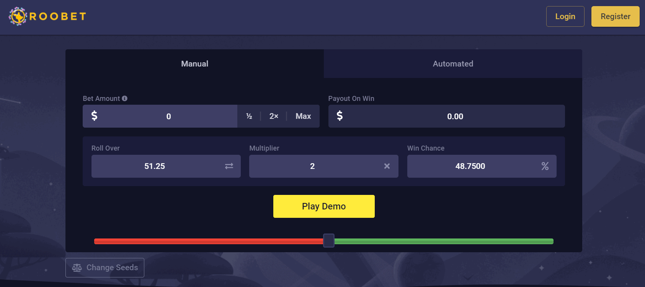Click the Play Demo button
The image size is (645, 287).
coord(324,206)
